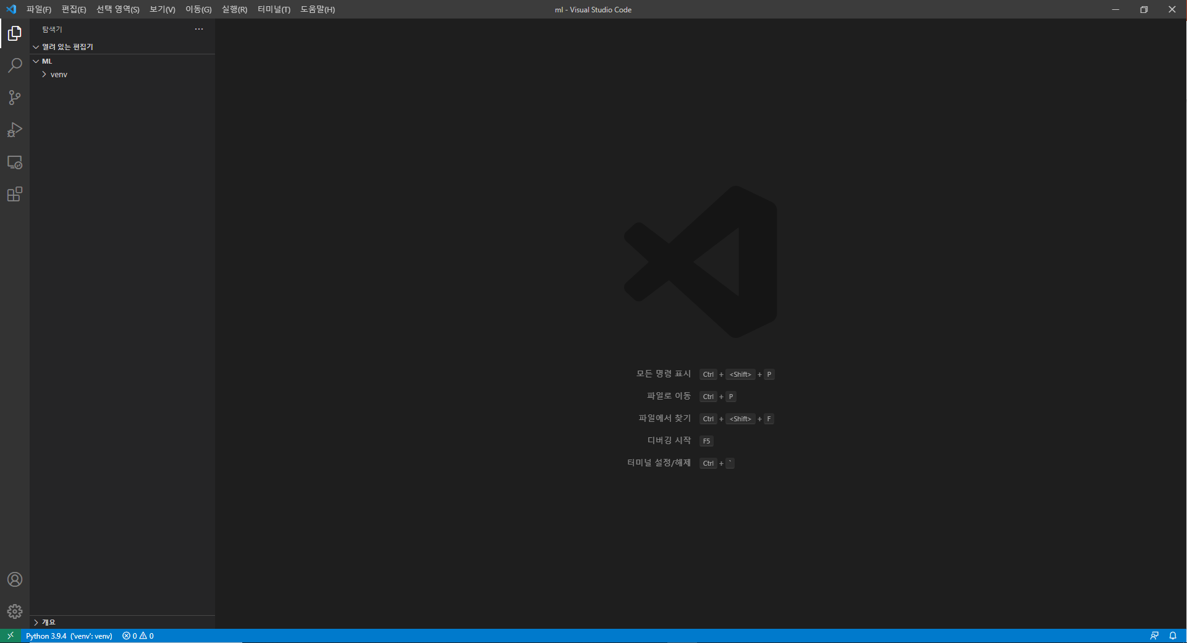The height and width of the screenshot is (643, 1187).
Task: Click 파일에서 찾기 shortcut text
Action: pyautogui.click(x=665, y=418)
